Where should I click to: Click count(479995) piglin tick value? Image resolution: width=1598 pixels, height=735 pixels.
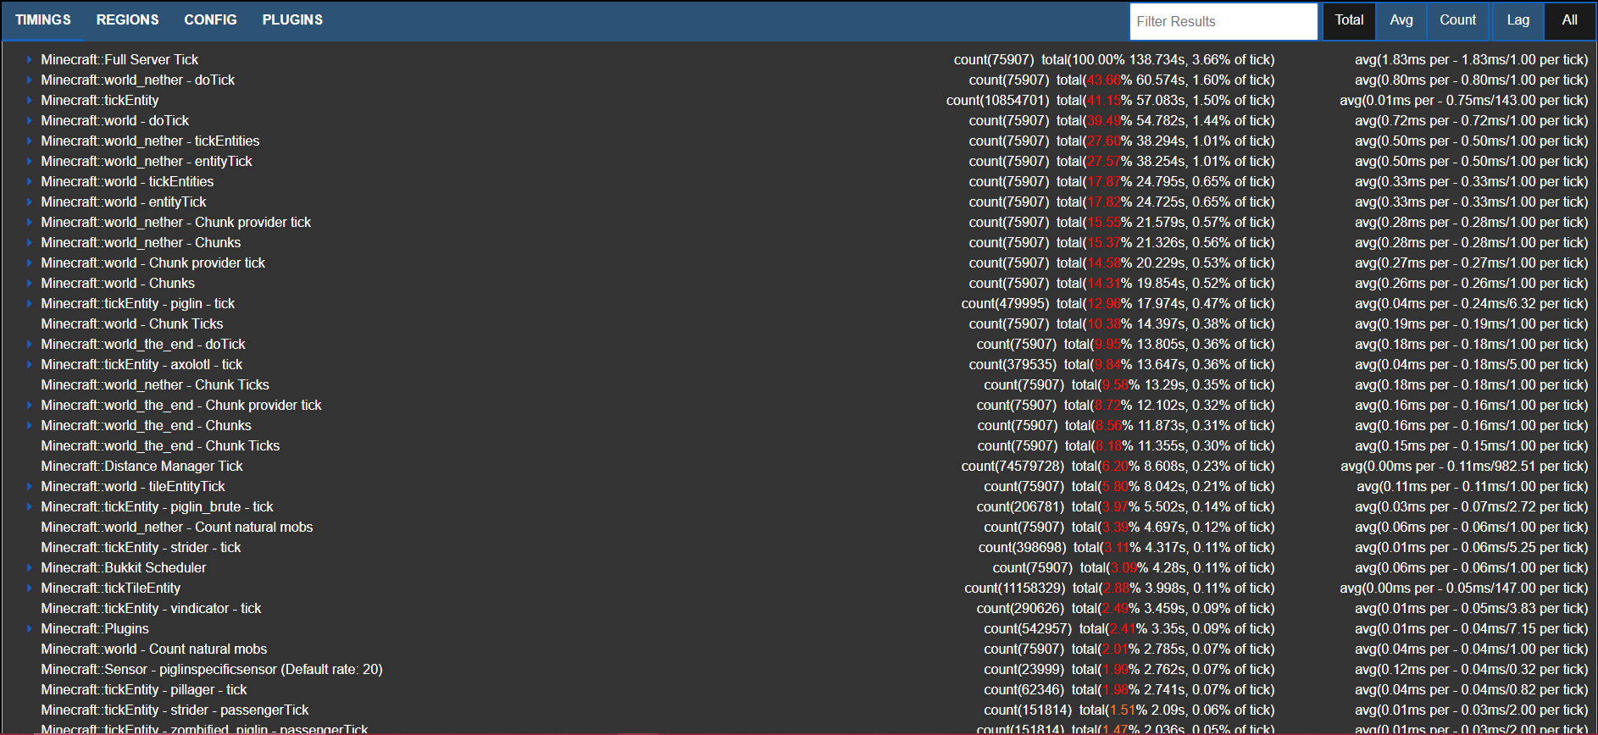tap(1005, 304)
